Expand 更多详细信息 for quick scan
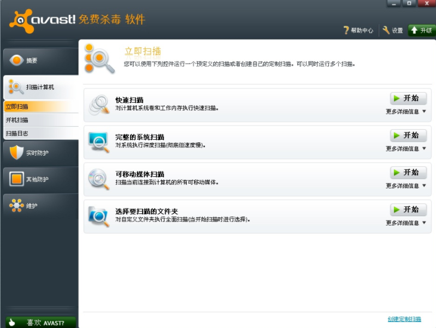The height and width of the screenshot is (328, 436). [x=405, y=111]
